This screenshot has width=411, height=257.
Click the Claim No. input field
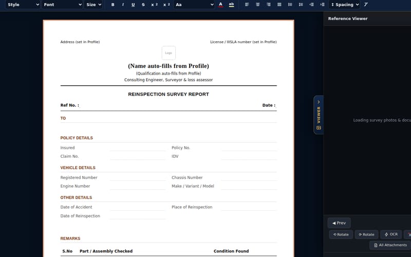(x=138, y=156)
